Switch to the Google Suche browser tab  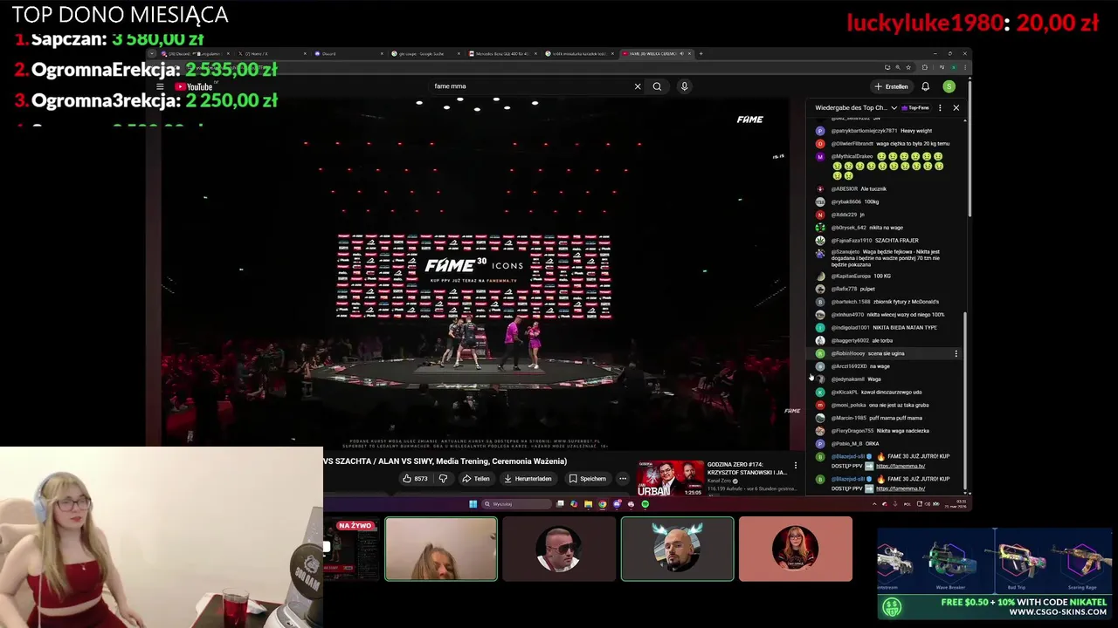tap(424, 54)
